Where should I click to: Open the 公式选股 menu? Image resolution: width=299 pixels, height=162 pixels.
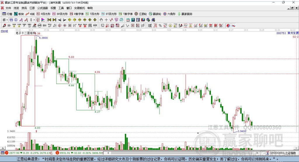pyautogui.click(x=43, y=8)
